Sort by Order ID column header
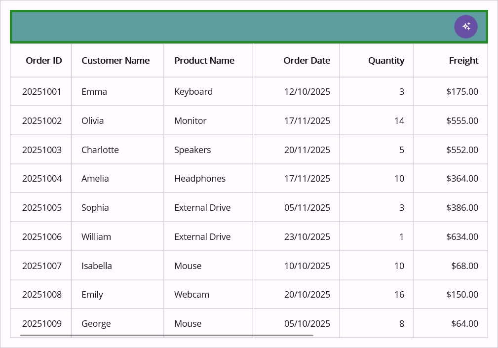The height and width of the screenshot is (348, 498). click(x=44, y=61)
